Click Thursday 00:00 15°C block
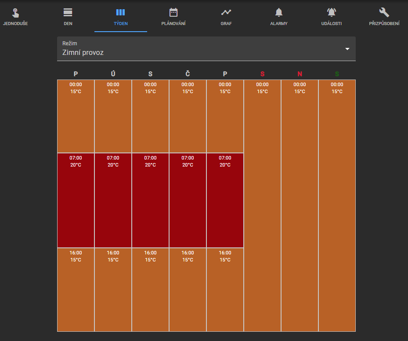 188,116
